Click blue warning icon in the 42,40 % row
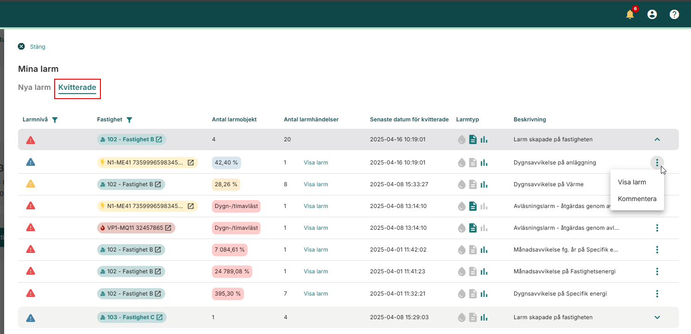Viewport: 691px width, 334px height. click(31, 162)
